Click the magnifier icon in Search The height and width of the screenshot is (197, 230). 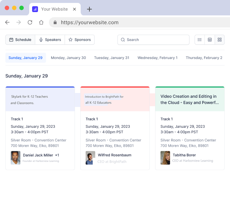coord(123,40)
